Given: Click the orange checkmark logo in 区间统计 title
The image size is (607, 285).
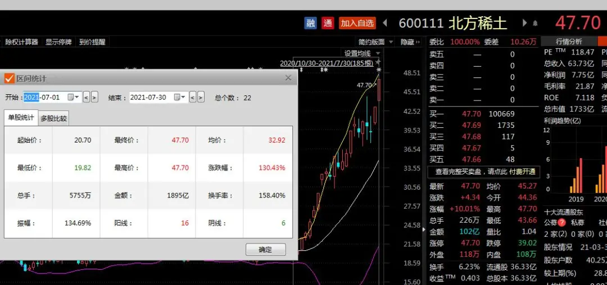Looking at the screenshot, I should 10,79.
